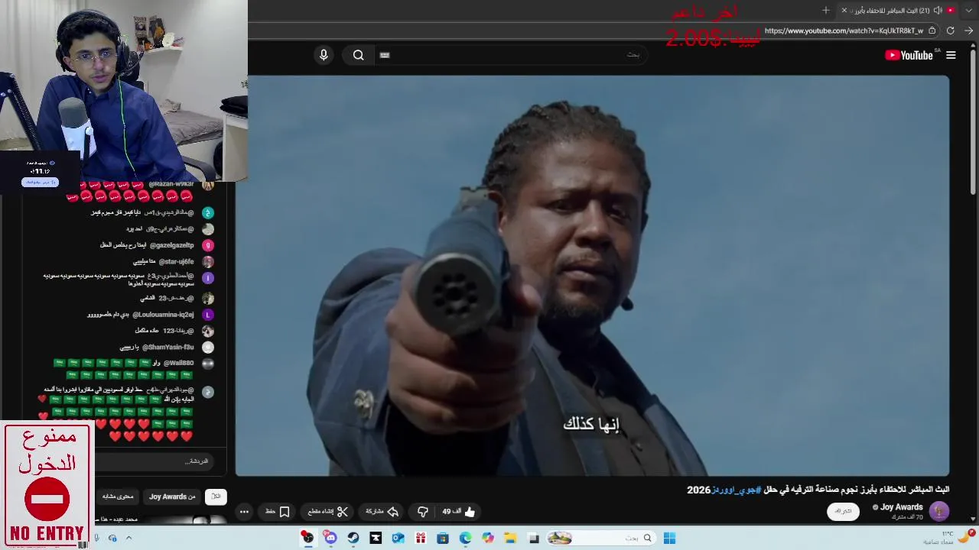Open Discord from the taskbar
The width and height of the screenshot is (979, 550).
click(330, 539)
